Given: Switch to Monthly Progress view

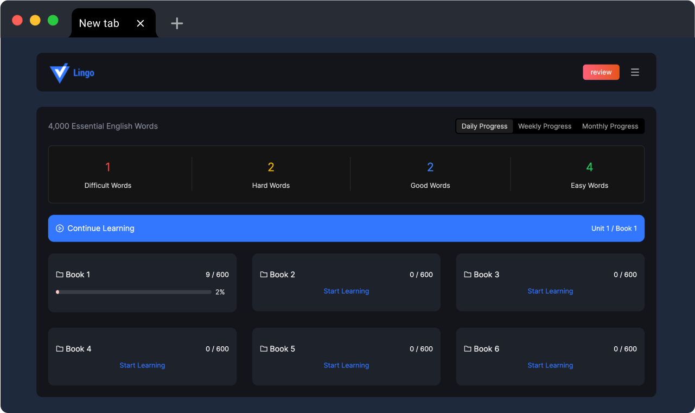Looking at the screenshot, I should (610, 126).
